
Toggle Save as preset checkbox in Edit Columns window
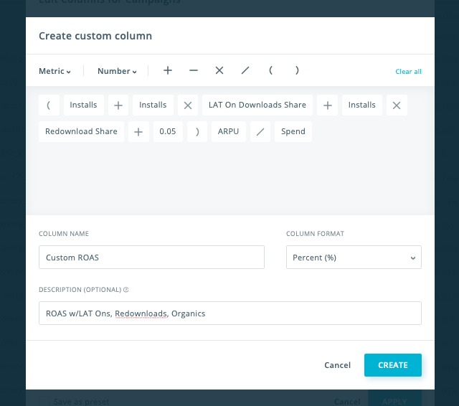click(x=44, y=401)
